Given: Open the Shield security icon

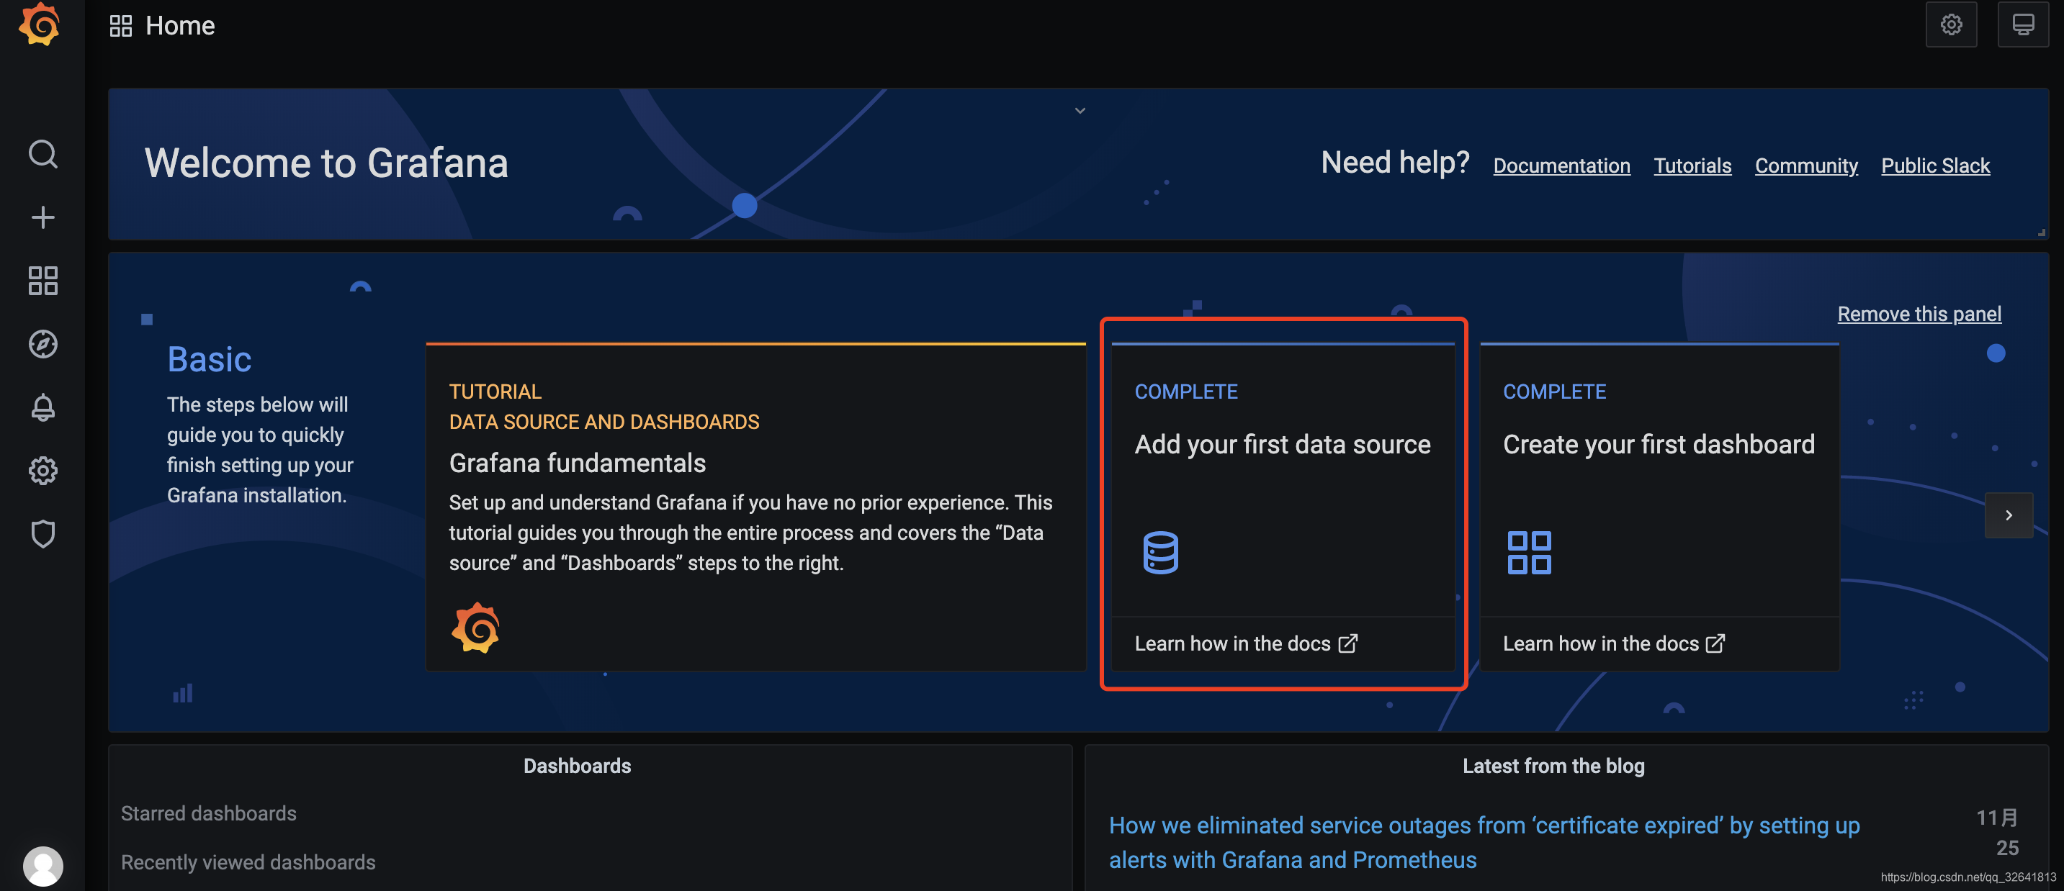Looking at the screenshot, I should (42, 534).
